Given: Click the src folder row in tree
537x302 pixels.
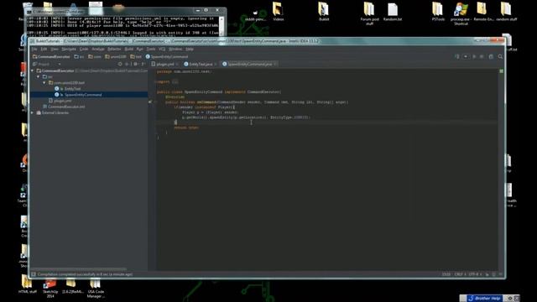Looking at the screenshot, I should point(89,76).
